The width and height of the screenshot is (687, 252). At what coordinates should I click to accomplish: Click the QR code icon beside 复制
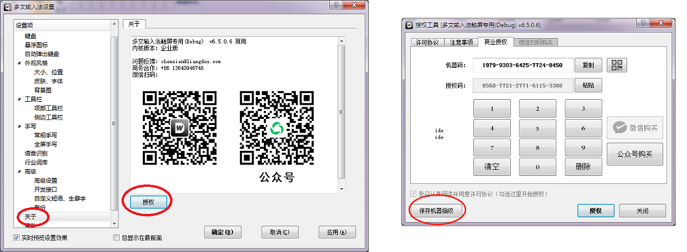tap(617, 65)
